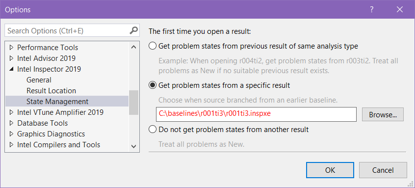Expand Intel VTune Amplifier 2019 node
Screen dimensions: 415x188
11,112
